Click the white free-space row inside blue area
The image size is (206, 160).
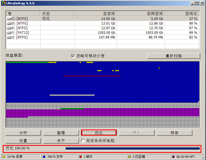72,95
